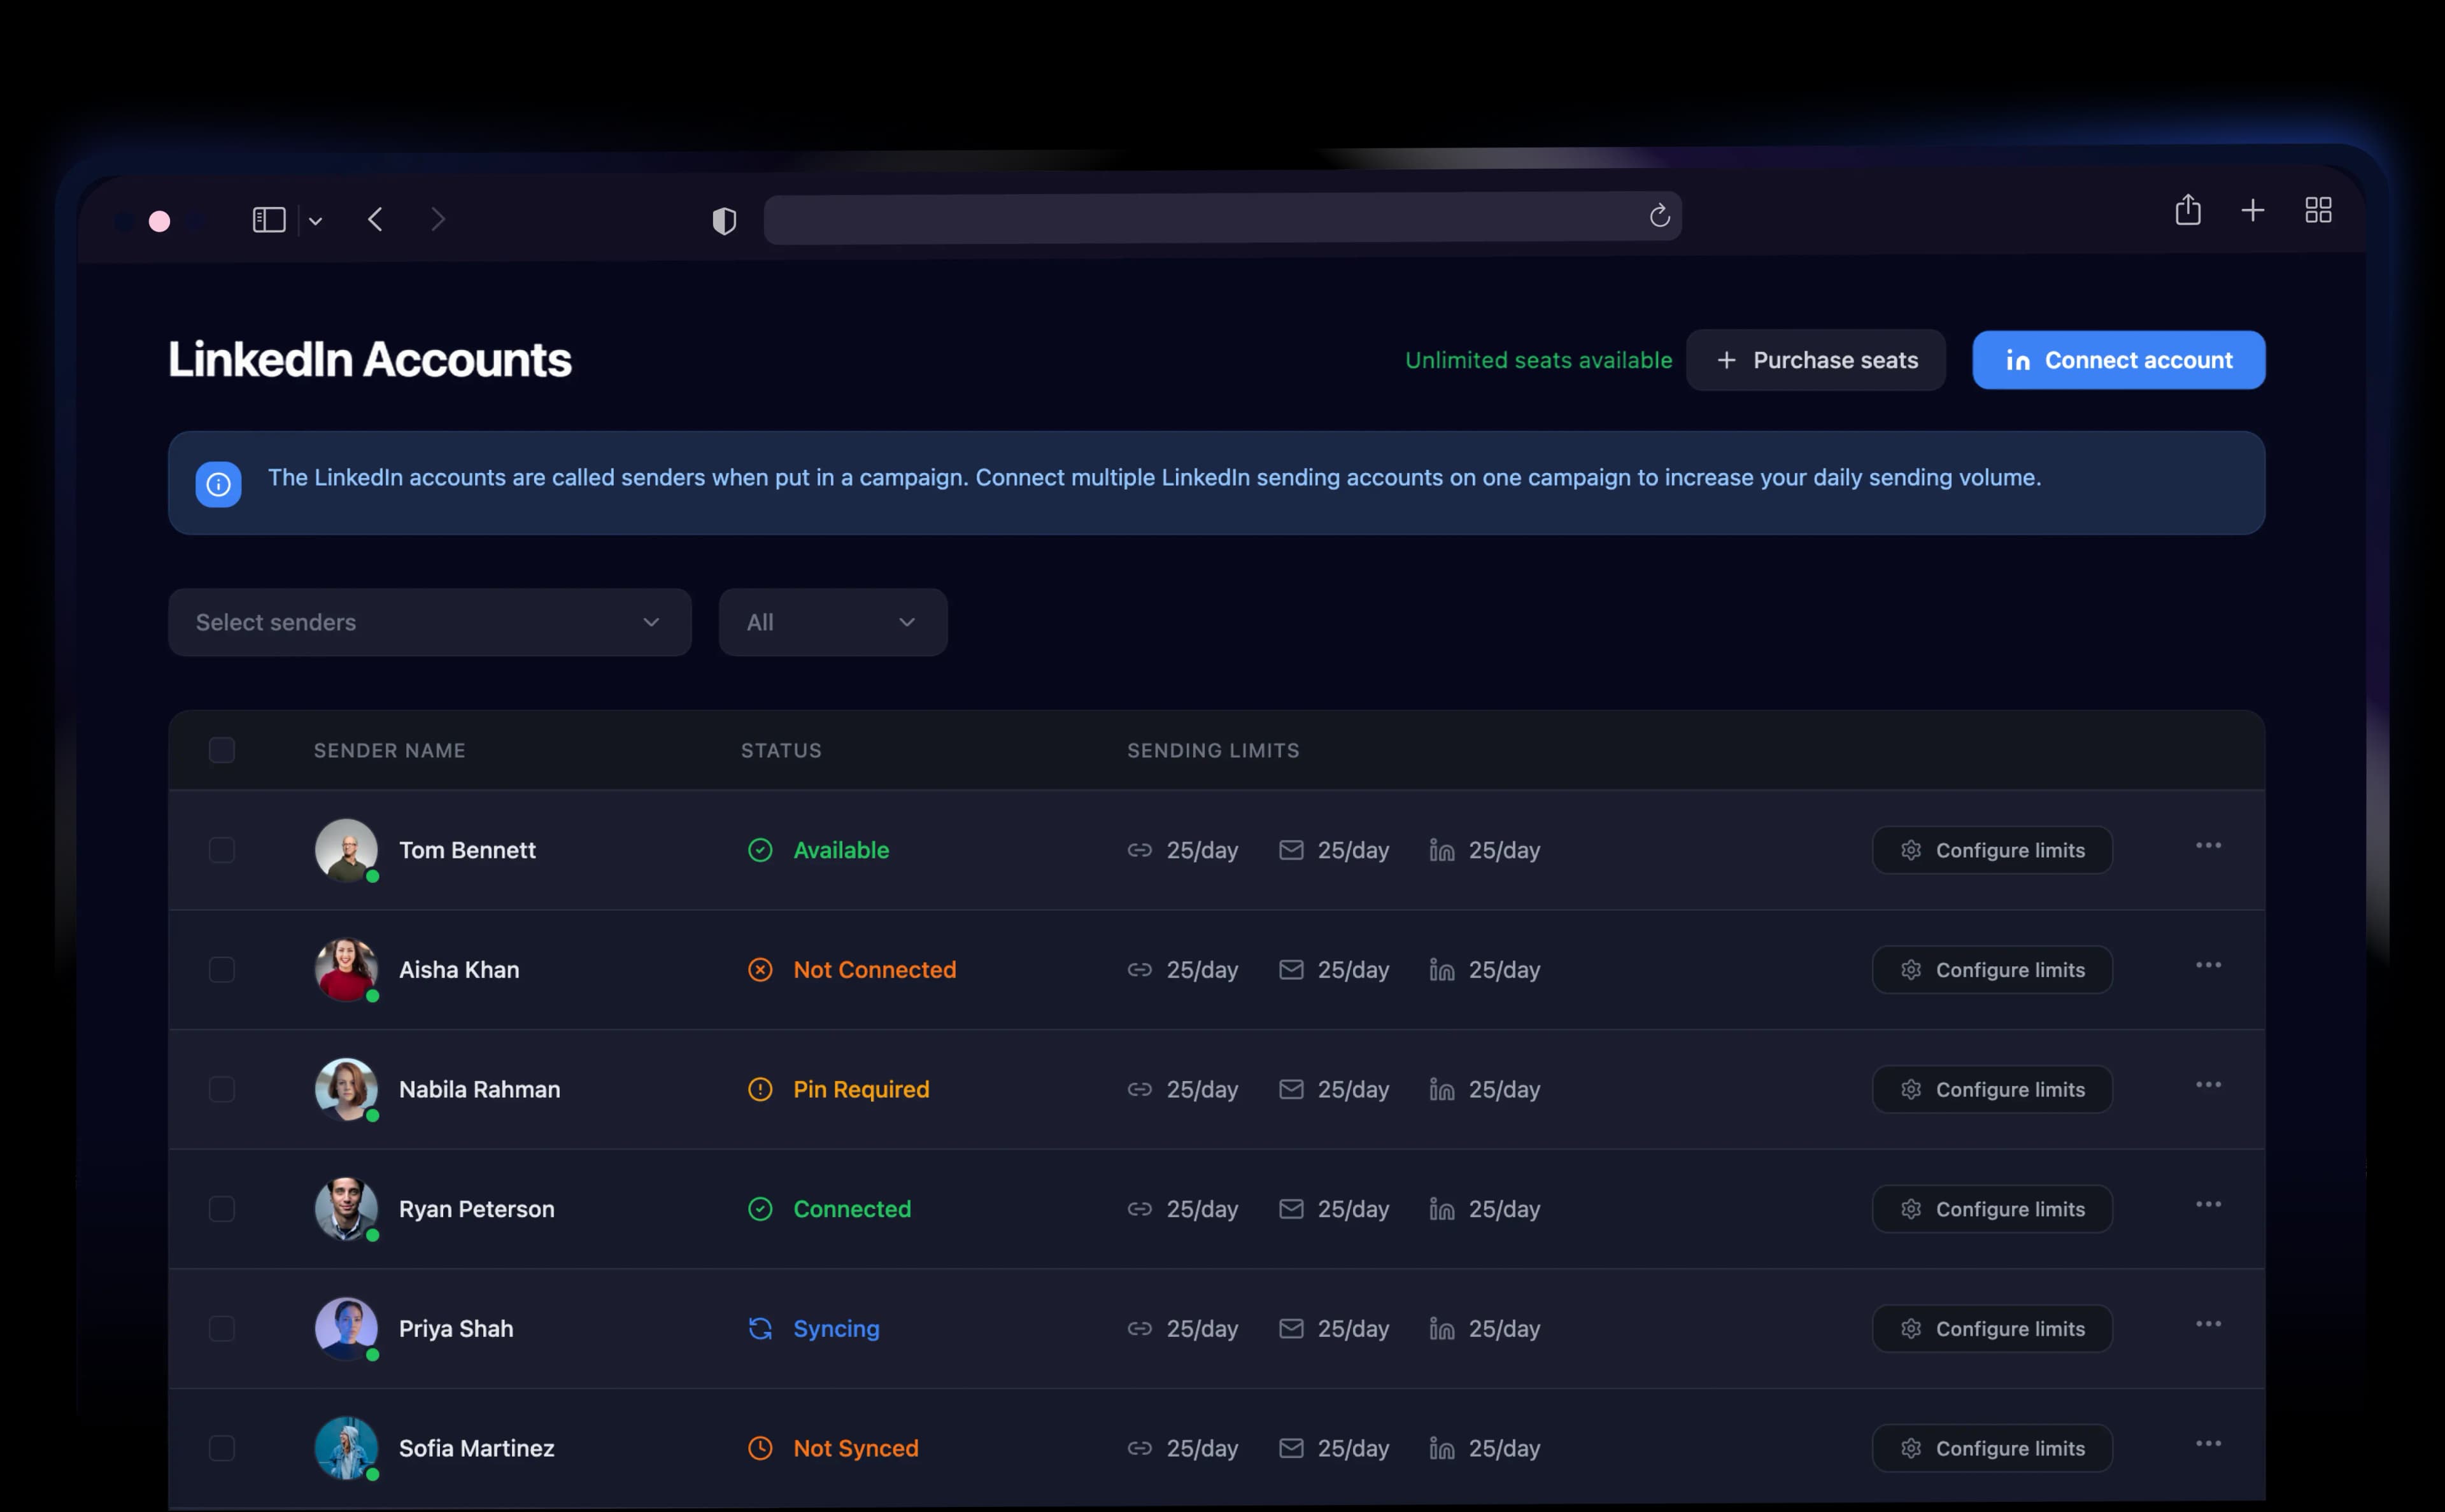Click the Connect account button
2445x1512 pixels.
click(x=2119, y=360)
